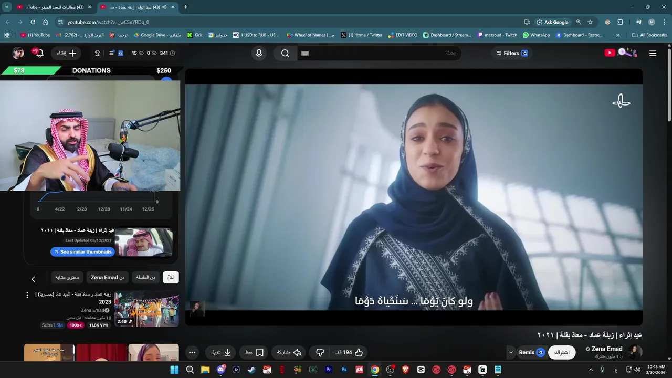
Task: Open the Google Drive bookmark
Action: coord(157,35)
